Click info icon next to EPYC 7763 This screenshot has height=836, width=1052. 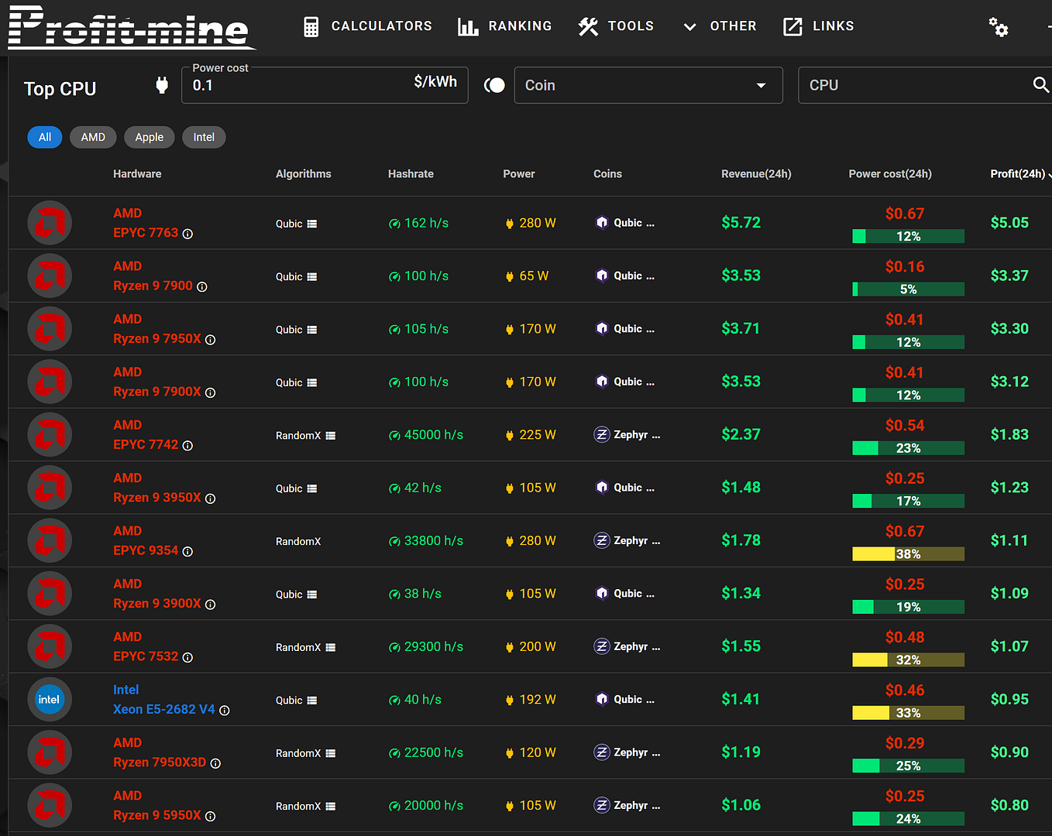coord(187,234)
